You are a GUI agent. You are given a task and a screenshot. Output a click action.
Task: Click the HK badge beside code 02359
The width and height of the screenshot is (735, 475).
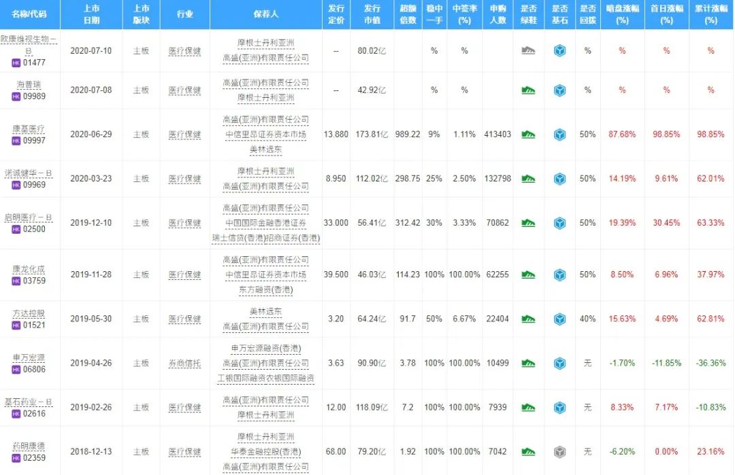16,458
